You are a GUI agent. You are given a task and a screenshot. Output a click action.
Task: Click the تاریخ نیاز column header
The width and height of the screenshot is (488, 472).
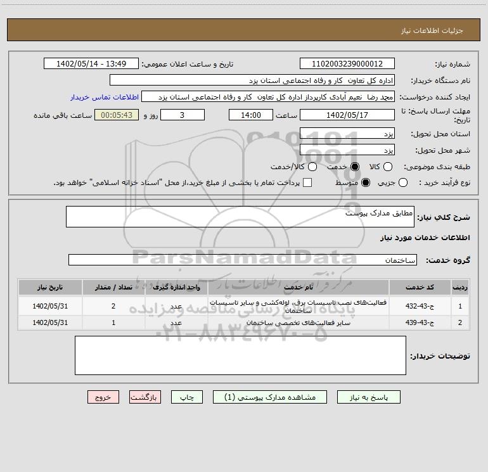pos(50,287)
